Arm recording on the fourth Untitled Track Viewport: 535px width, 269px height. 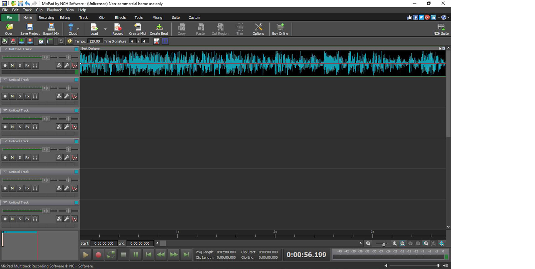point(5,158)
